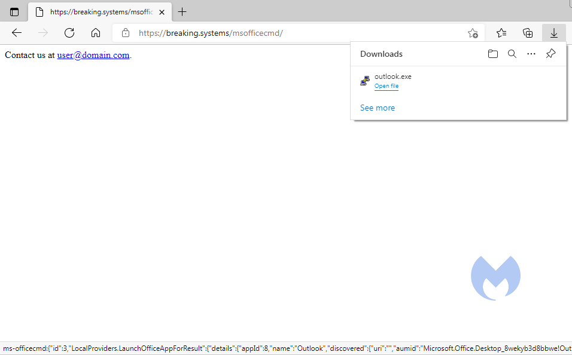Open the tab actions menu icon
Image resolution: width=572 pixels, height=355 pixels.
tap(14, 12)
